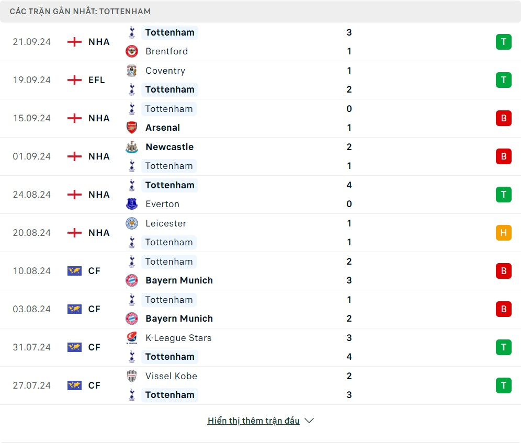The image size is (521, 443).
Task: Click the 'Hiển thị thêm trận đấu' link
Action: (253, 421)
